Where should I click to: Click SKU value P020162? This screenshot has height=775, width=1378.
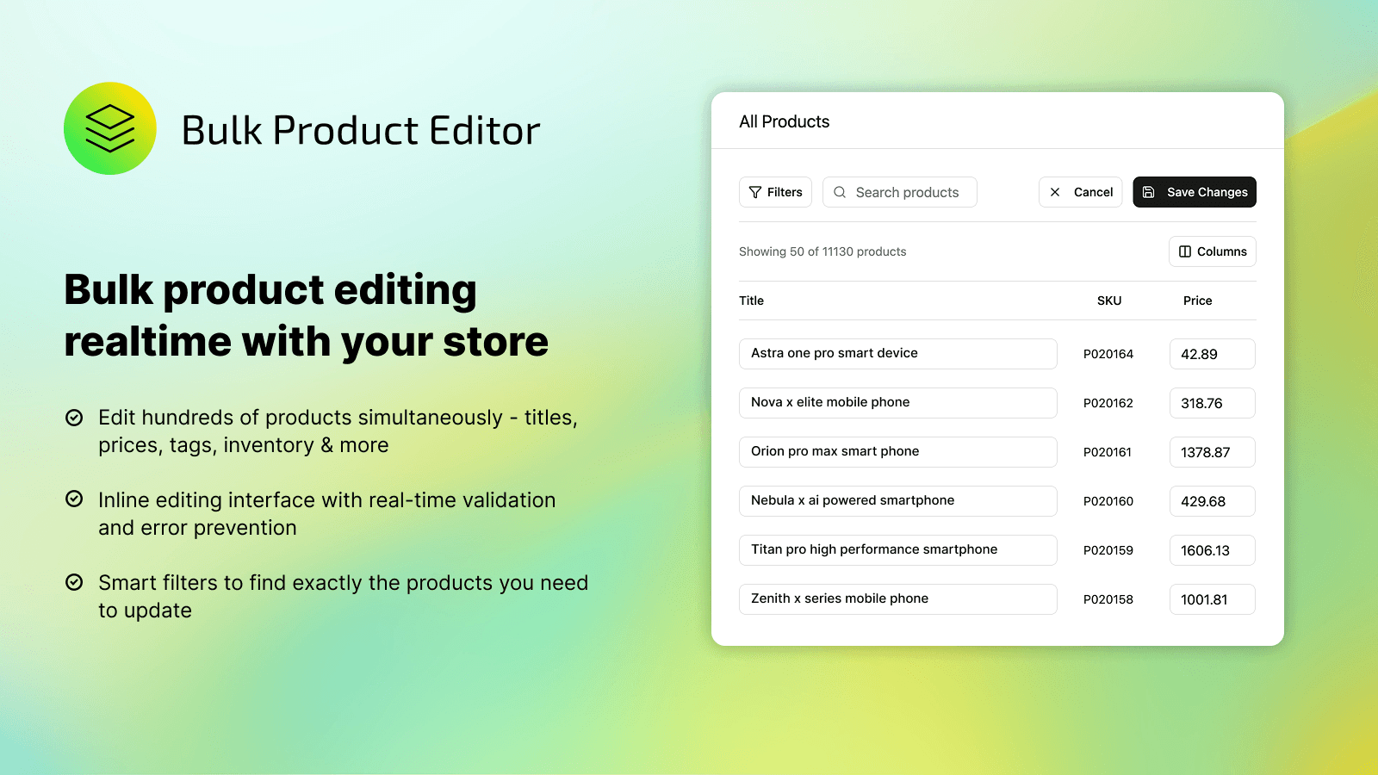pyautogui.click(x=1108, y=403)
